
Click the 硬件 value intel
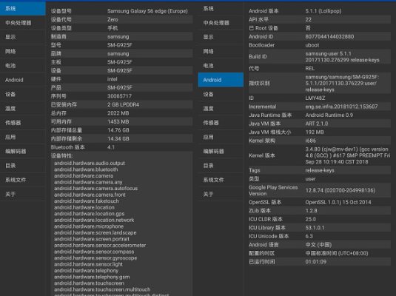112,79
